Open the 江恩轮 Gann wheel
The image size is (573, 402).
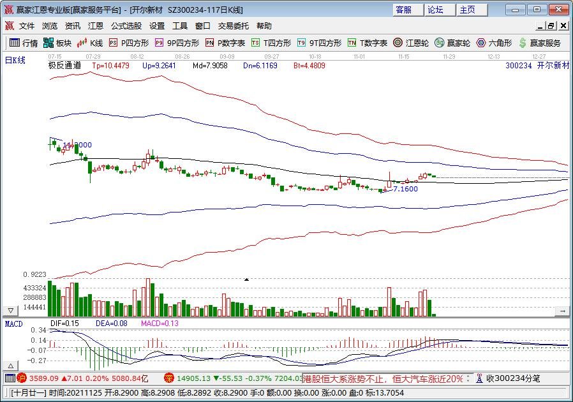pos(411,43)
